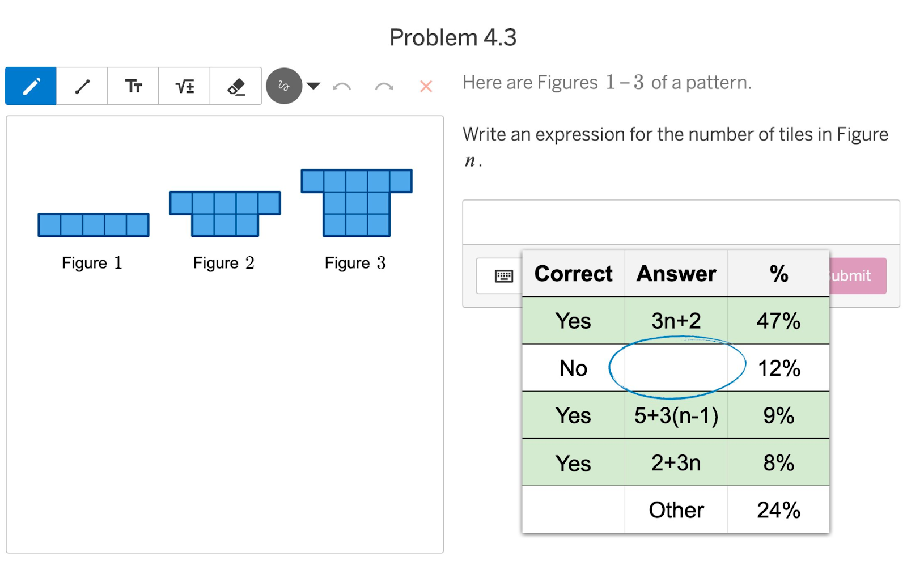907x561 pixels.
Task: Expand the stroke style dropdown arrow
Action: tap(313, 86)
